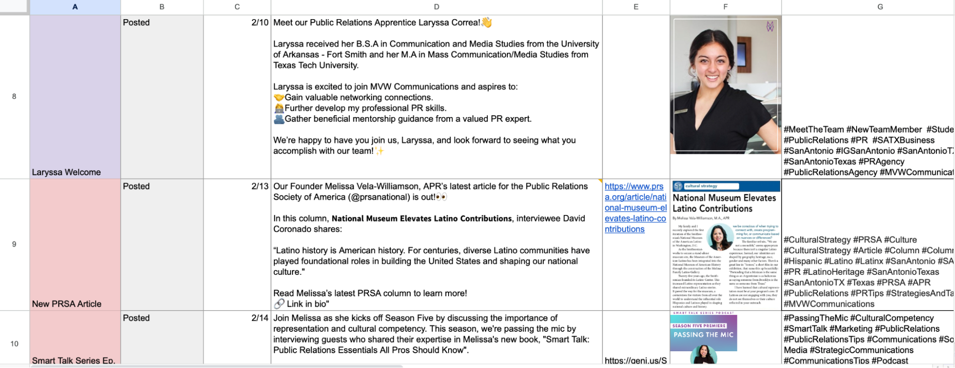Click the Passing the Mic podcast image
The height and width of the screenshot is (368, 955).
(704, 337)
